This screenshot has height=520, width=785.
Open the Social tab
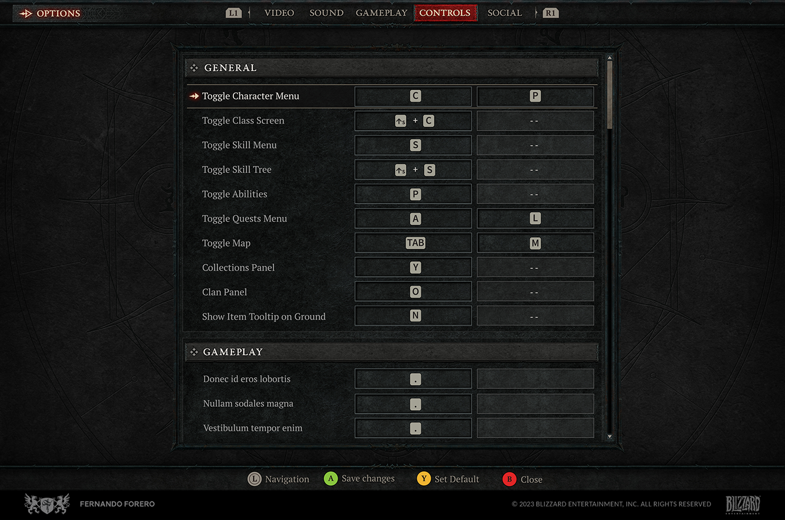[505, 13]
